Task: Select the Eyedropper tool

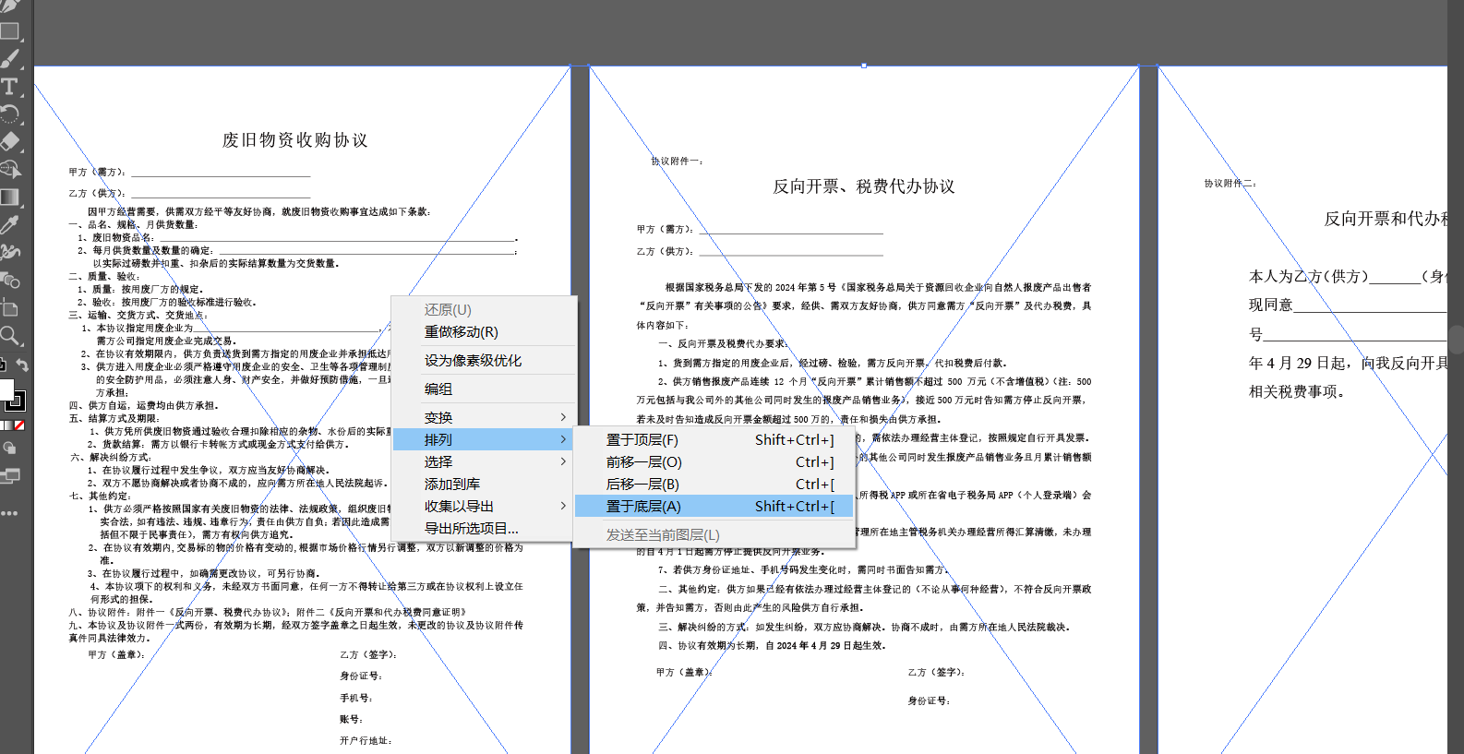Action: point(9,224)
